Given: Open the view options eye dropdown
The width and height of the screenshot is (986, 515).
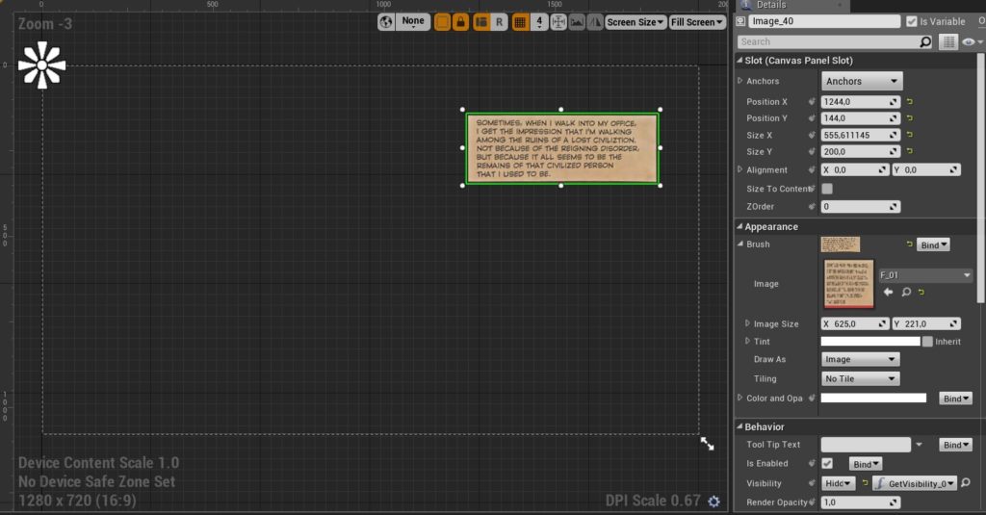Looking at the screenshot, I should pyautogui.click(x=972, y=42).
